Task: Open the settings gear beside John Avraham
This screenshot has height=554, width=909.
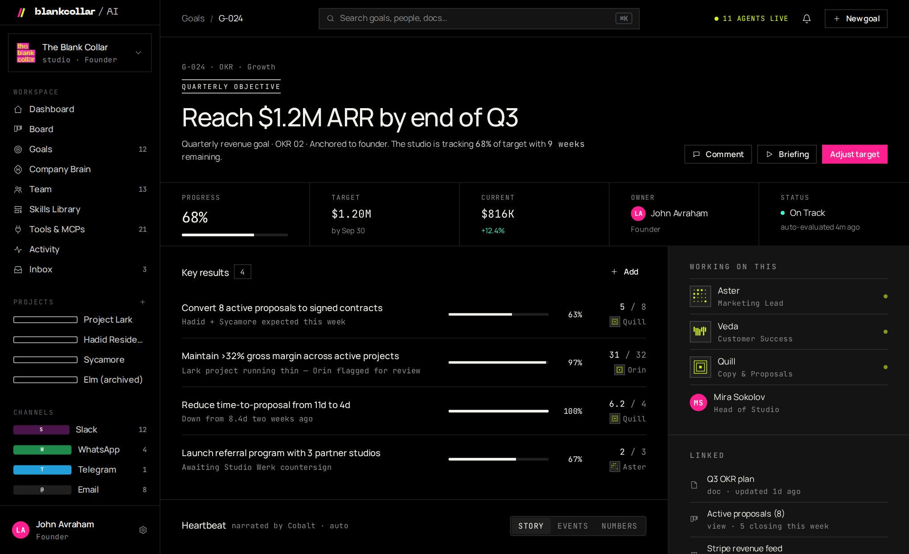Action: 143,530
